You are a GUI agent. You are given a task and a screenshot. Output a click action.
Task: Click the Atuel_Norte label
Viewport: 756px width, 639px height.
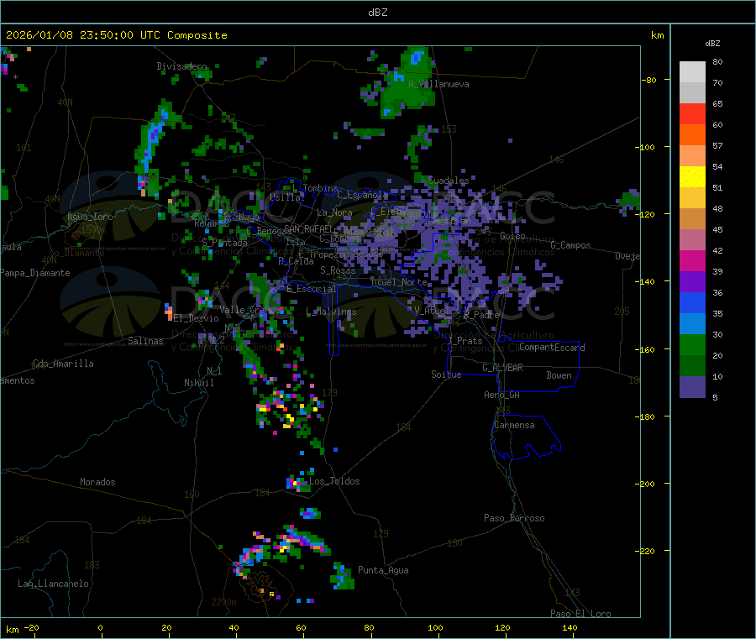(399, 282)
